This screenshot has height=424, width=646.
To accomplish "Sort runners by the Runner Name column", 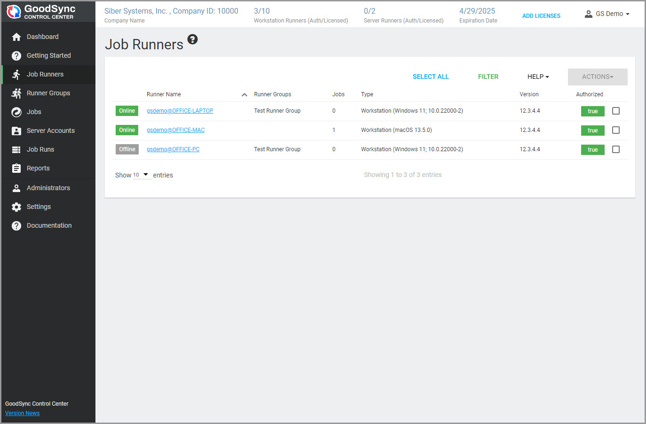I will tap(164, 94).
